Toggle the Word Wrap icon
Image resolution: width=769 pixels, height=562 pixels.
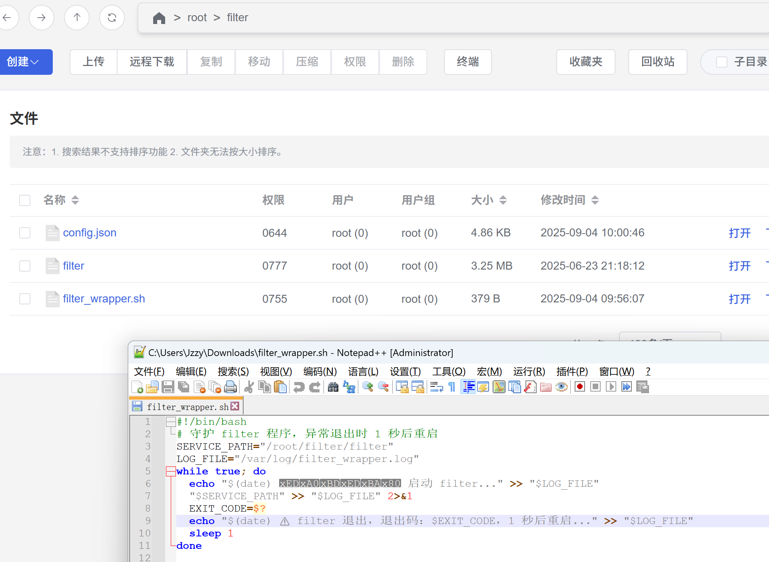tap(436, 387)
